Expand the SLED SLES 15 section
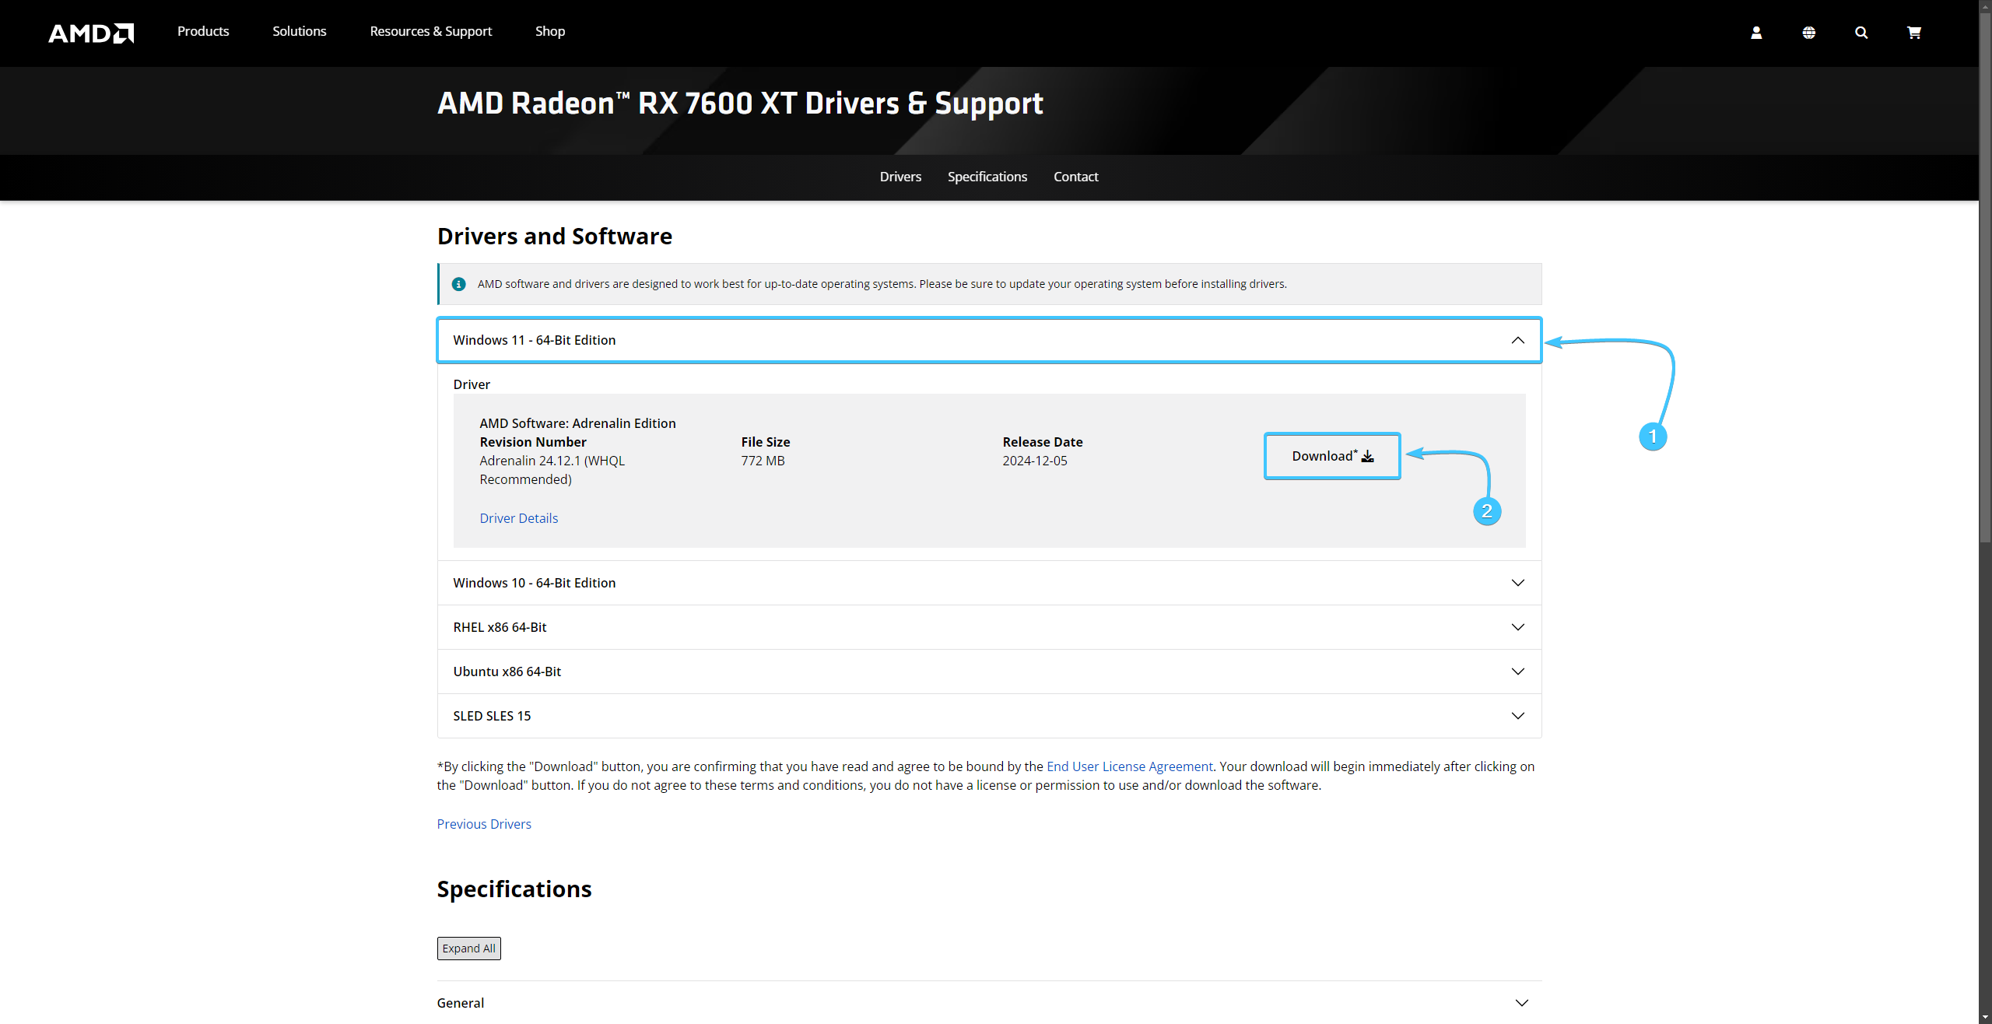This screenshot has height=1024, width=1992. tap(989, 716)
